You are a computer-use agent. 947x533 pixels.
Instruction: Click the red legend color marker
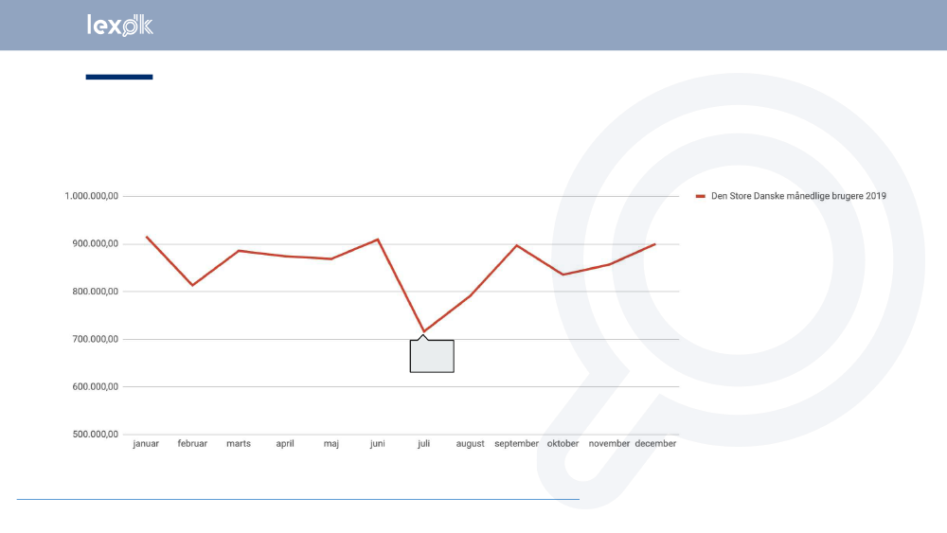tap(701, 196)
